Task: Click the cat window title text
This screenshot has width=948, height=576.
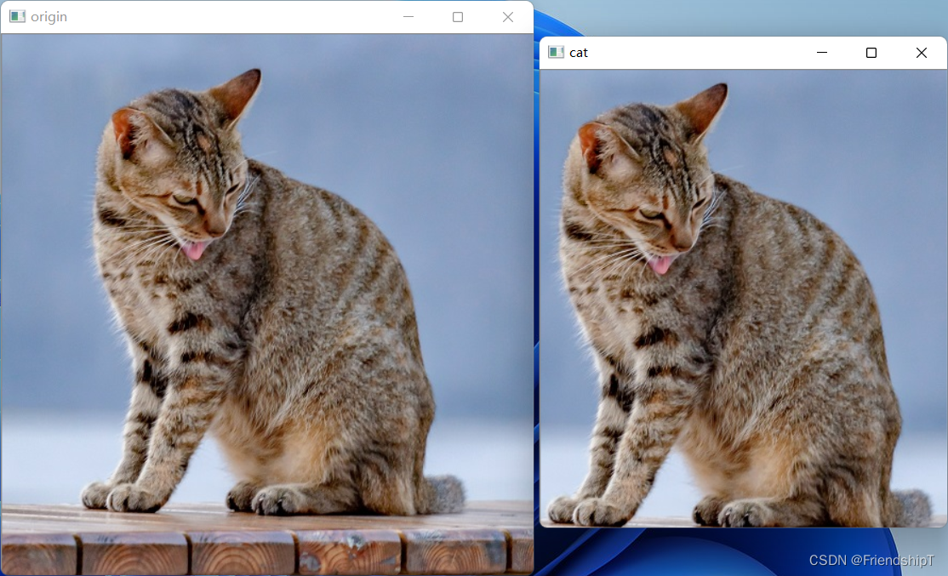Action: tap(579, 53)
